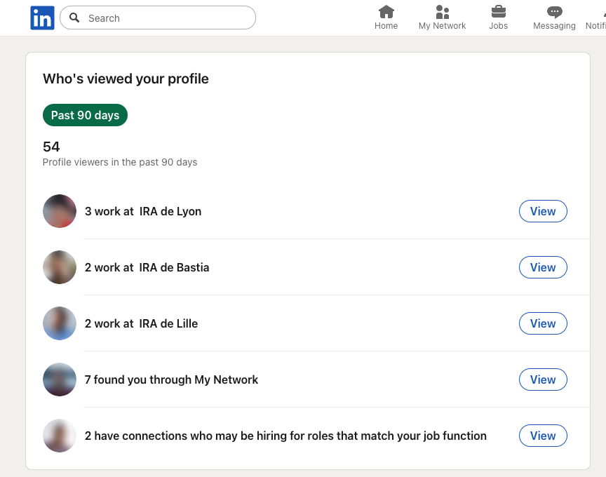This screenshot has width=606, height=477.
Task: Click the Who's viewed your profile heading
Action: click(x=125, y=79)
